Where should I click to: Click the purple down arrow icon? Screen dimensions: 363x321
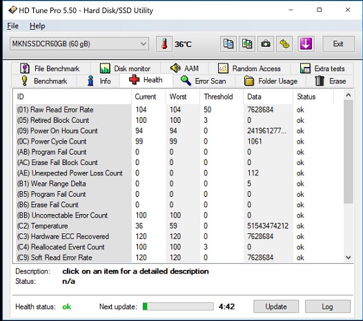[x=306, y=43]
